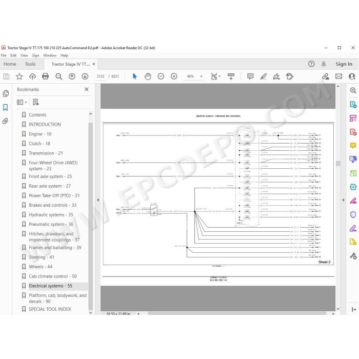Open Help question mark icon
This screenshot has height=359, width=359.
[x=311, y=64]
